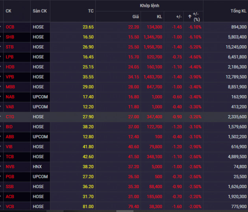Click percent change -5.20% for STB

pos(195,47)
